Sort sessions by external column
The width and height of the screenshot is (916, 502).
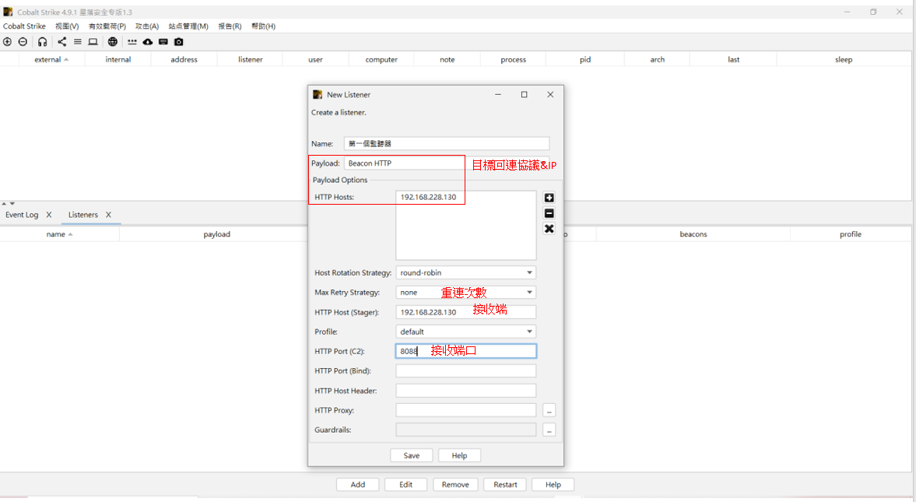point(51,60)
